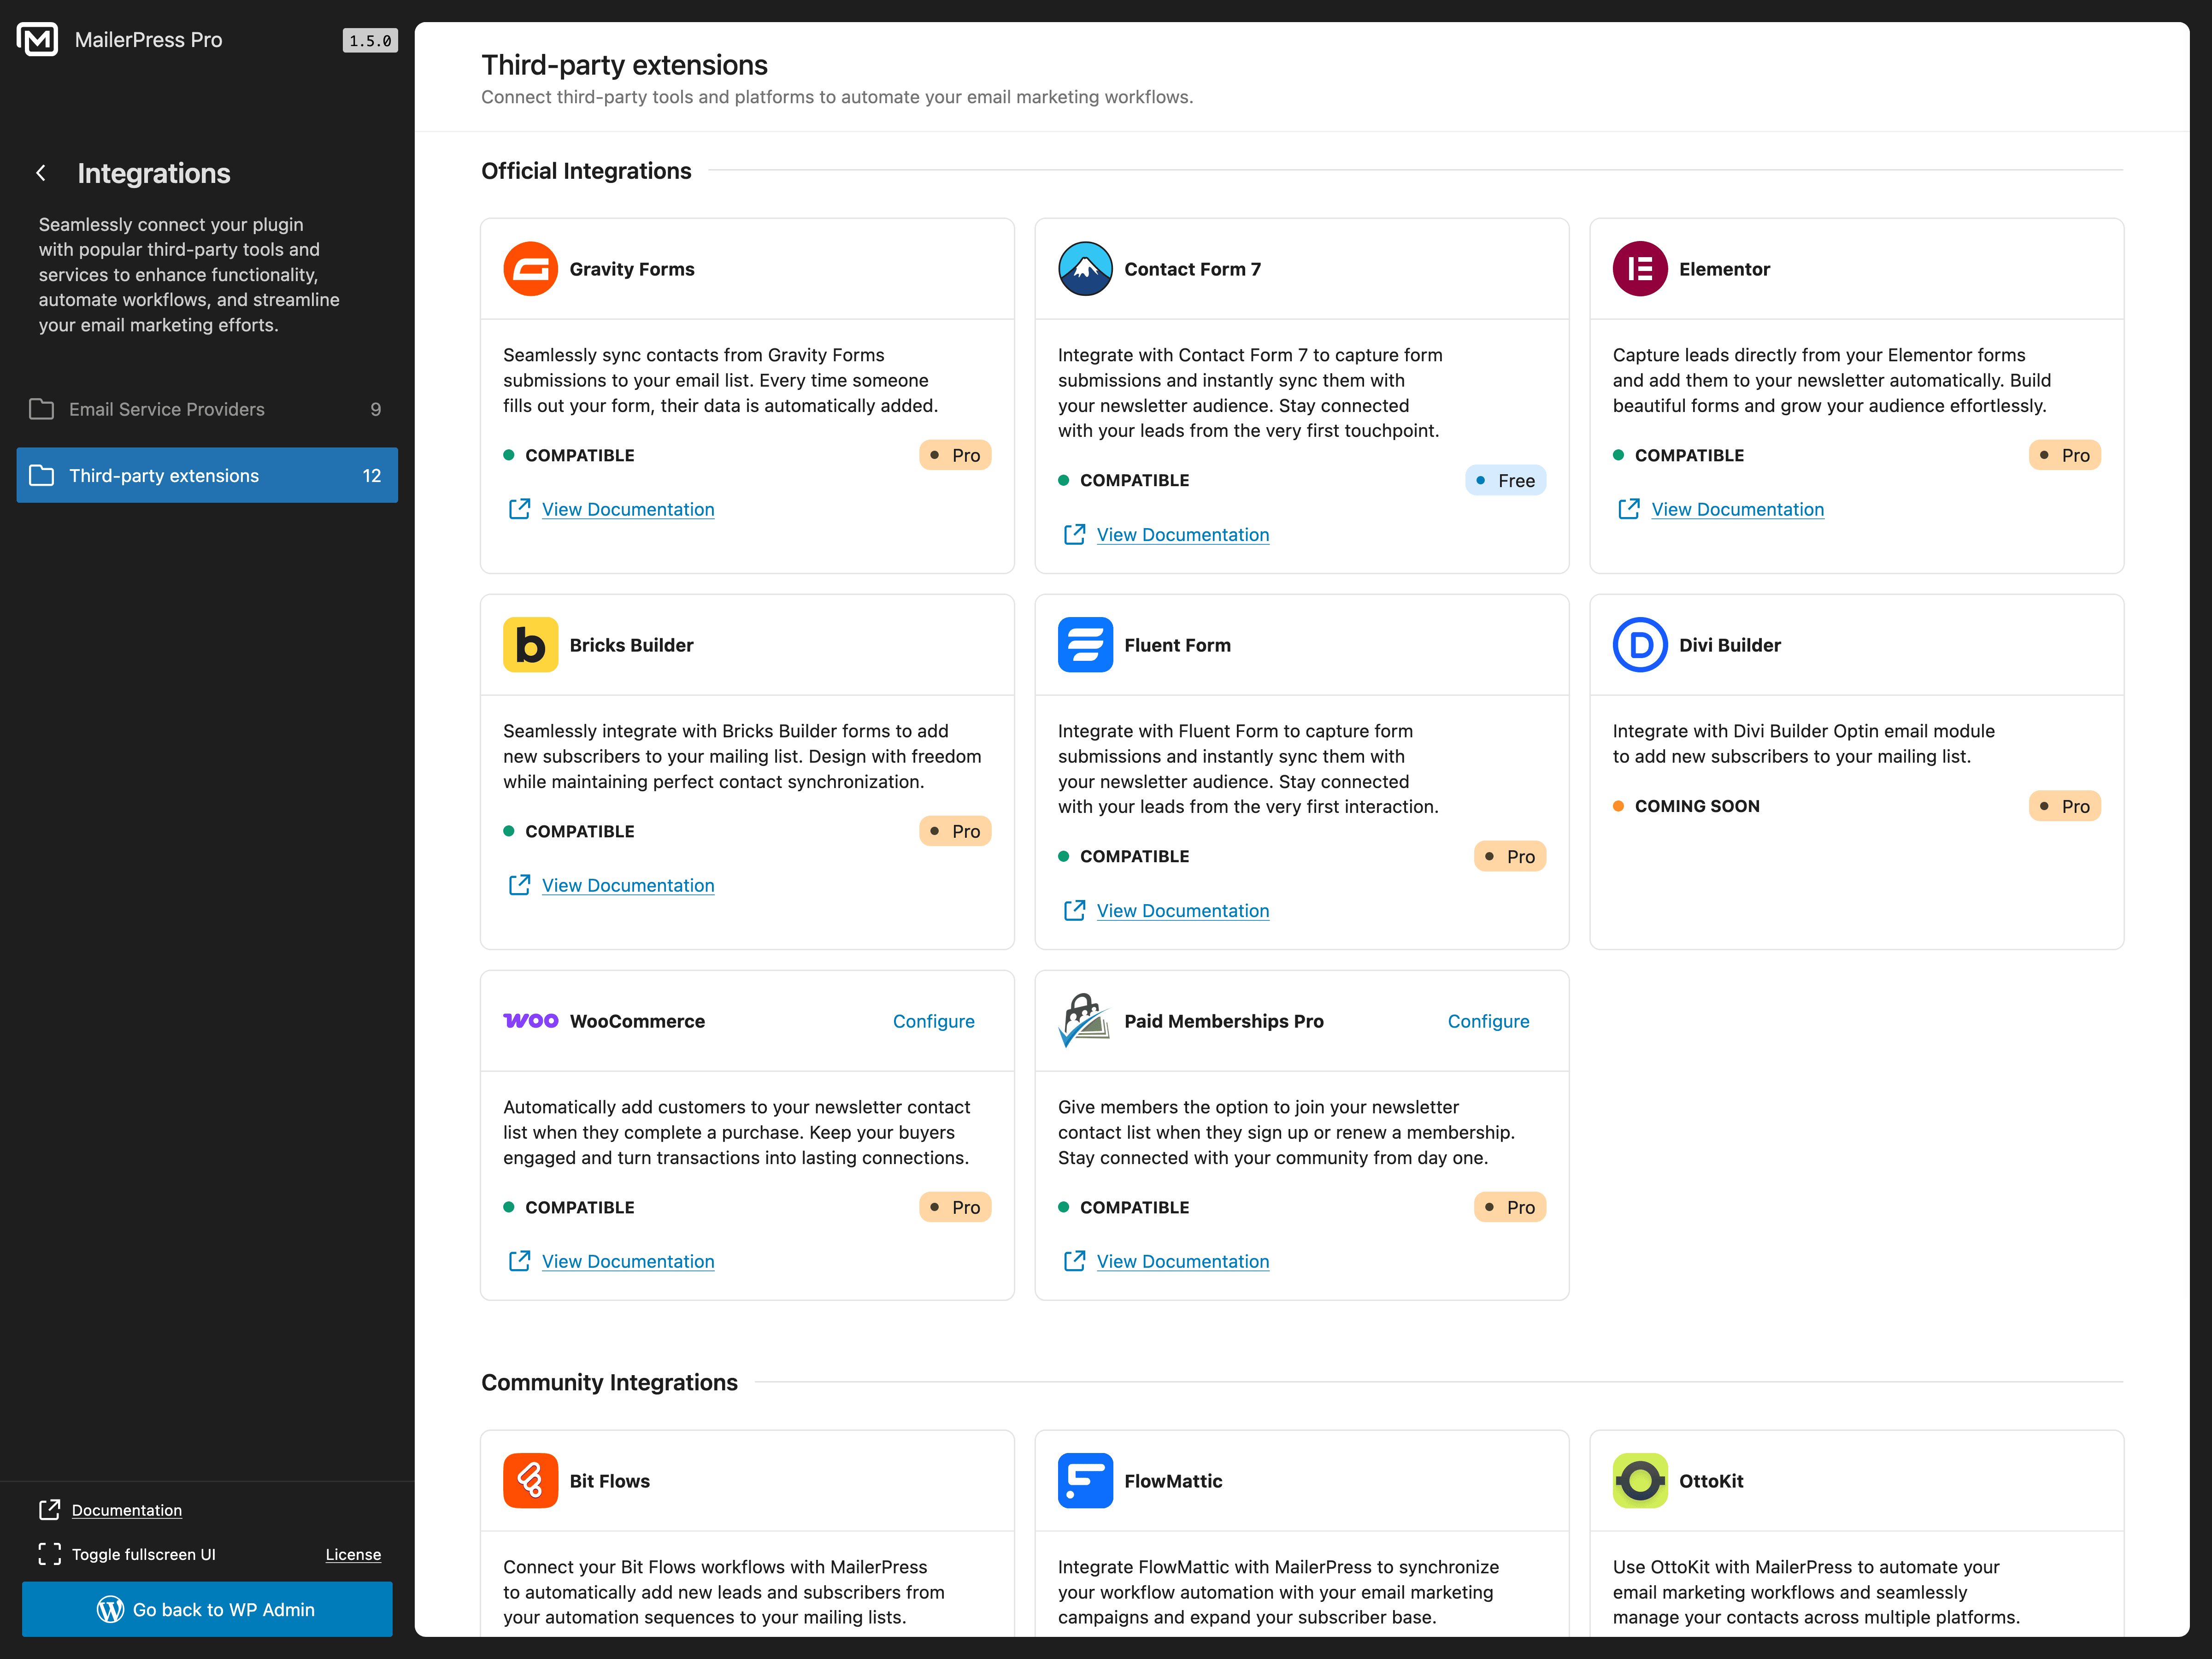This screenshot has width=2212, height=1659.
Task: Click the Gravity Forms integration icon
Action: [531, 268]
